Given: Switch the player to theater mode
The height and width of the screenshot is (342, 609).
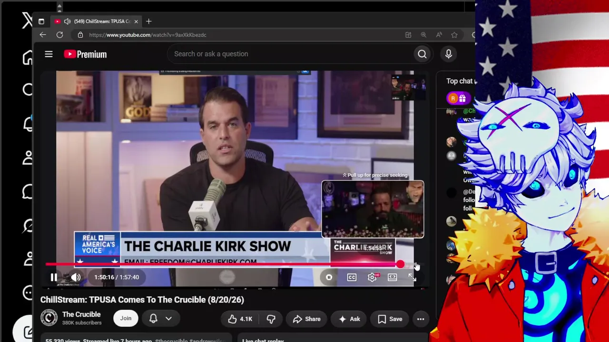Looking at the screenshot, I should tap(392, 277).
